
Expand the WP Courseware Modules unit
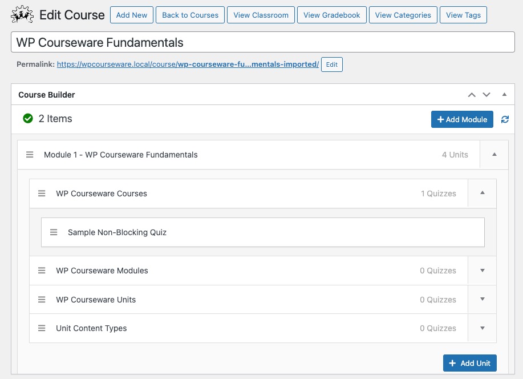pyautogui.click(x=482, y=270)
